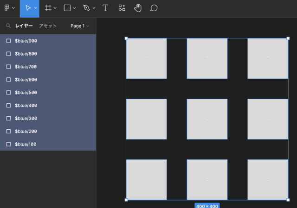The image size is (297, 208).
Task: Click the rectangle icon beside $blue/800
Action: click(x=8, y=54)
